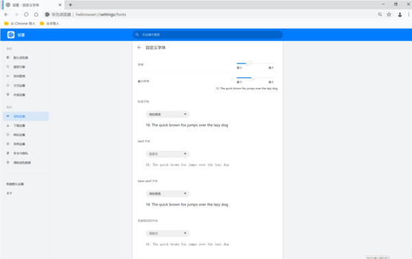Click the zoom magnifier icon in address bar
This screenshot has height=259, width=412.
[x=380, y=14]
